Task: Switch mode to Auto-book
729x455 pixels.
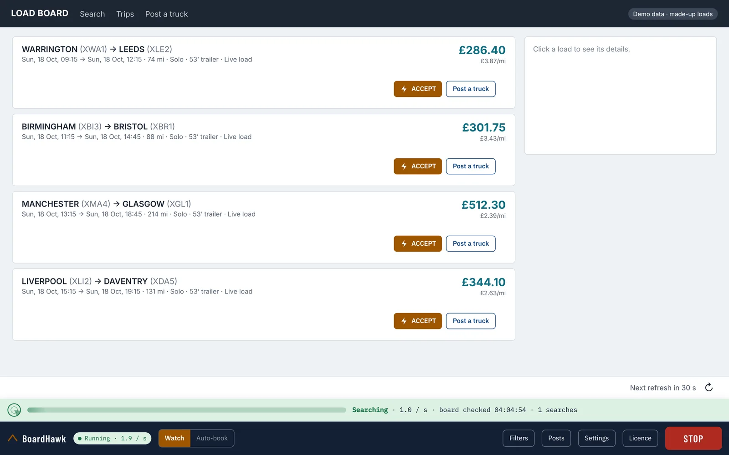Action: tap(212, 438)
